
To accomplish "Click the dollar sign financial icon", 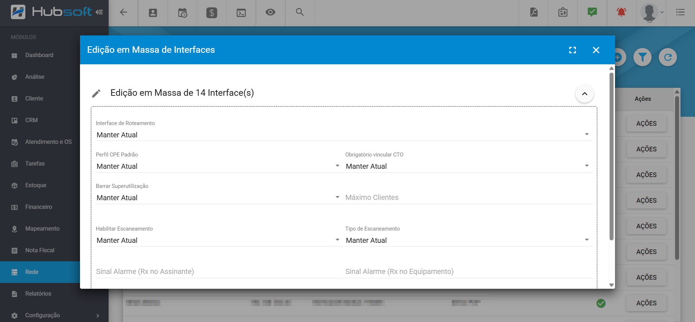I will coord(211,13).
